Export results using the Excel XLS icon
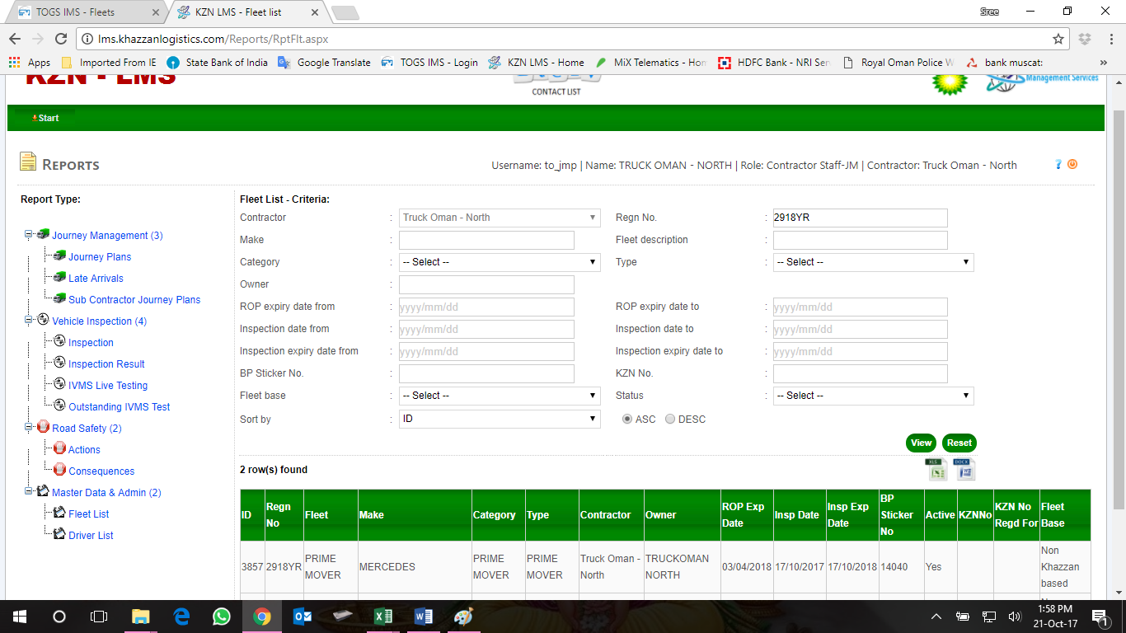Viewport: 1126px width, 633px height. tap(936, 469)
